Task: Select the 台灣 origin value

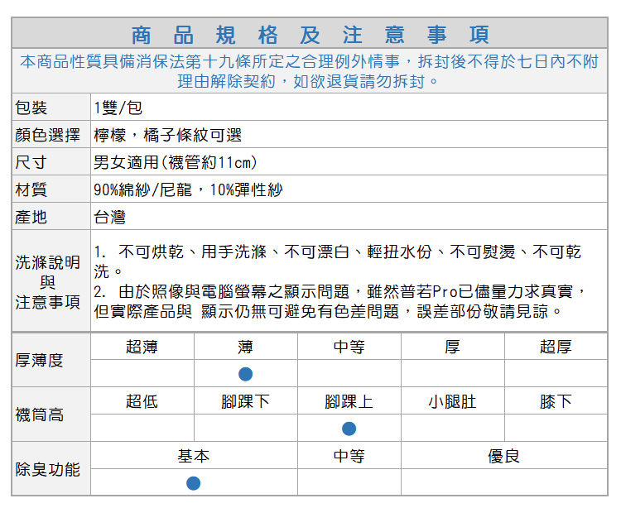Action: (x=110, y=218)
